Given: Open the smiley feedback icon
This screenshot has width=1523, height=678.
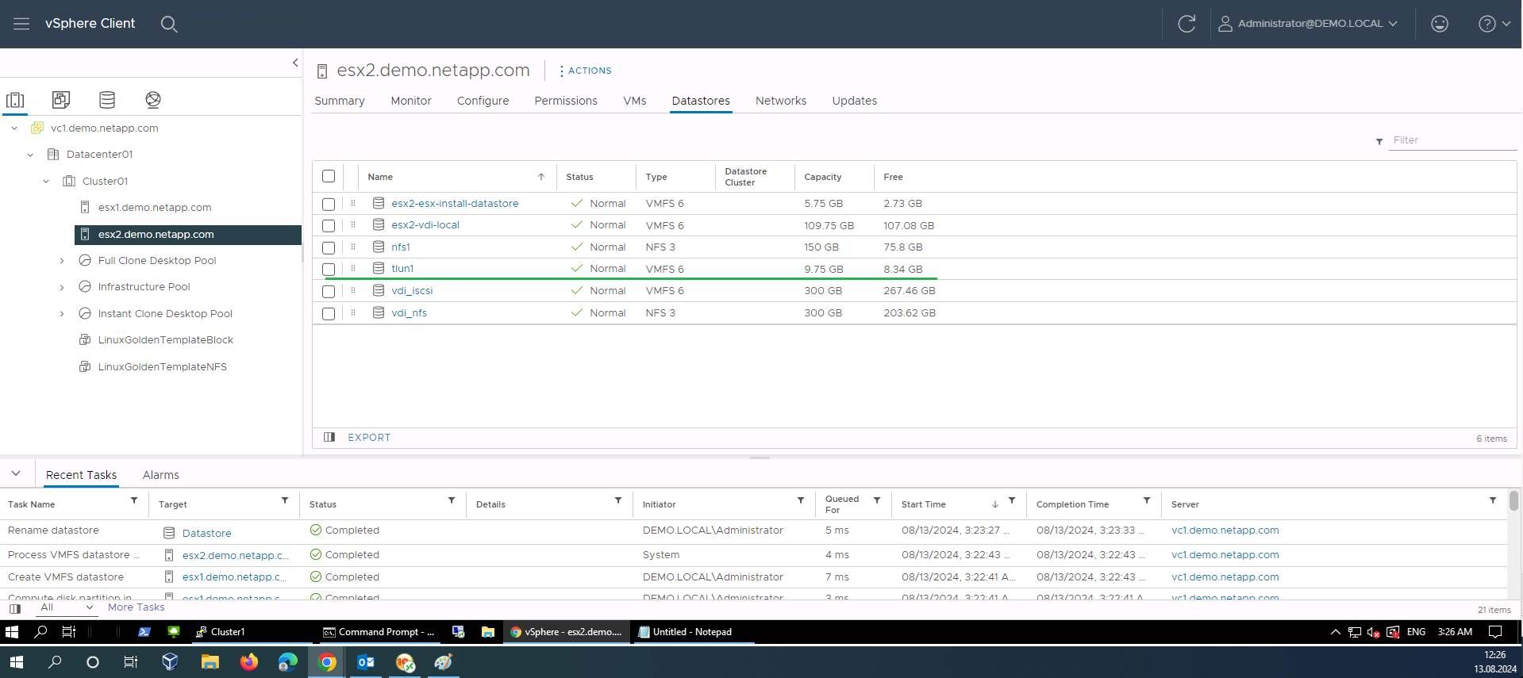Looking at the screenshot, I should coord(1439,24).
